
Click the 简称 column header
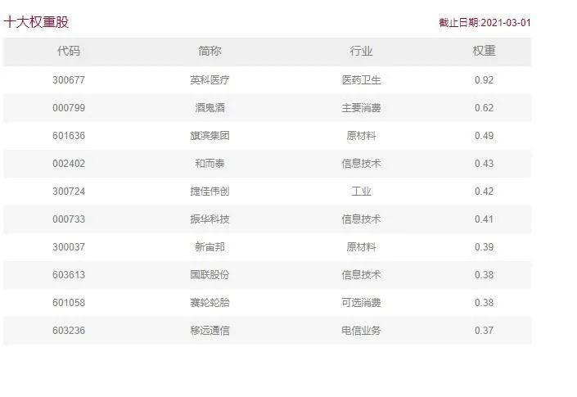[x=210, y=51]
